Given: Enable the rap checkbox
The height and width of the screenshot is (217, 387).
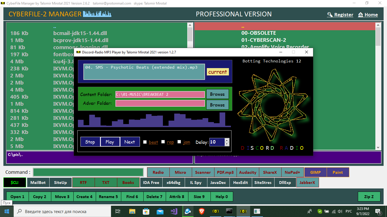Looking at the screenshot, I should point(163,142).
